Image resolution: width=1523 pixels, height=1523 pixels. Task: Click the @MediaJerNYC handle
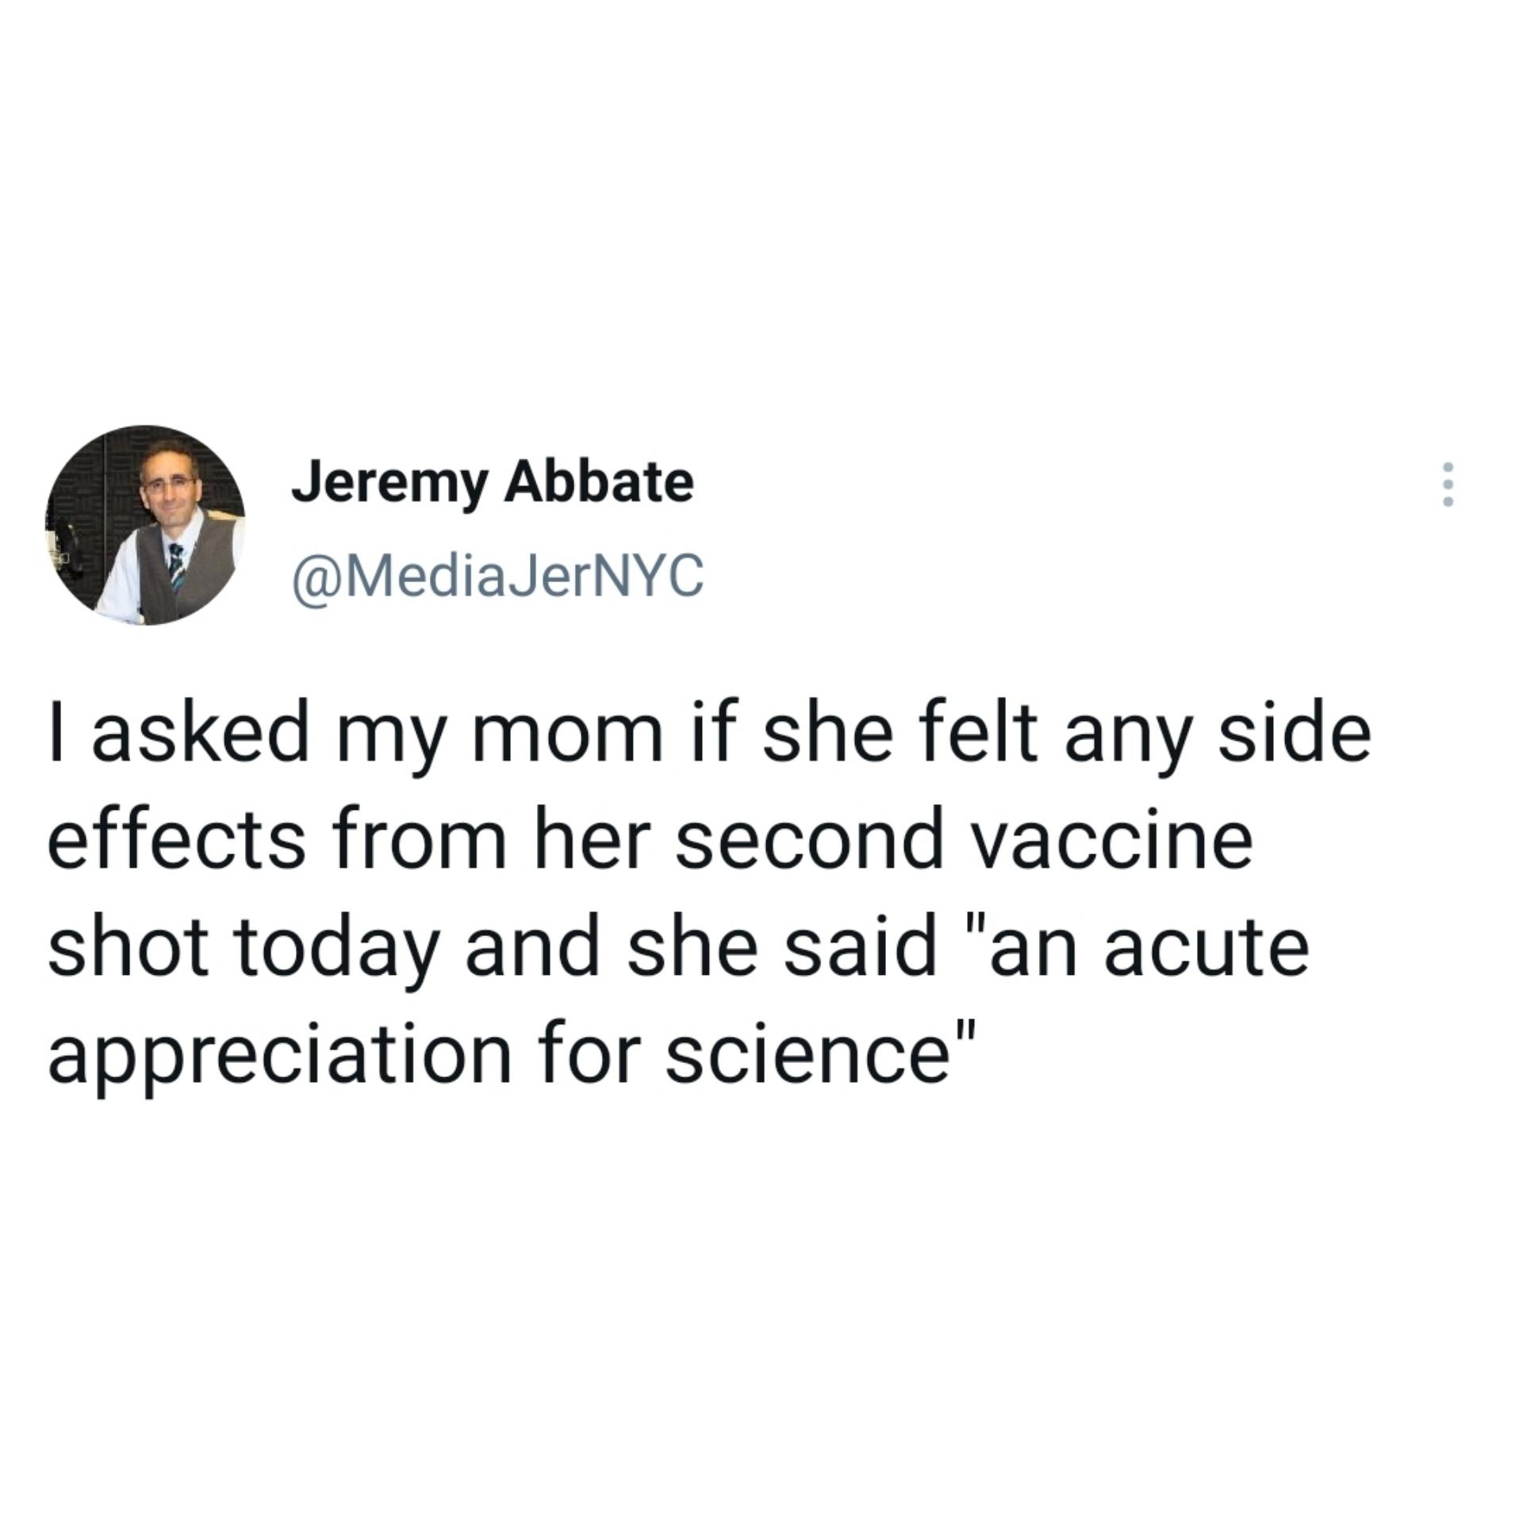click(x=497, y=575)
